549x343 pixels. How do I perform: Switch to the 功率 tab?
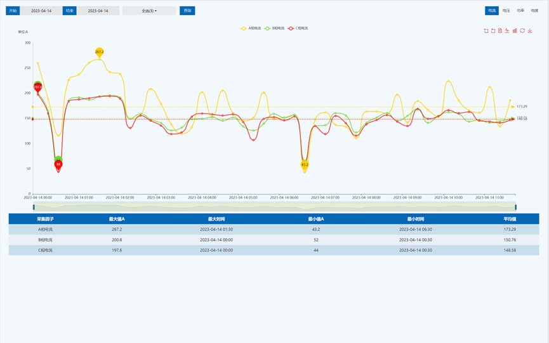(x=520, y=11)
